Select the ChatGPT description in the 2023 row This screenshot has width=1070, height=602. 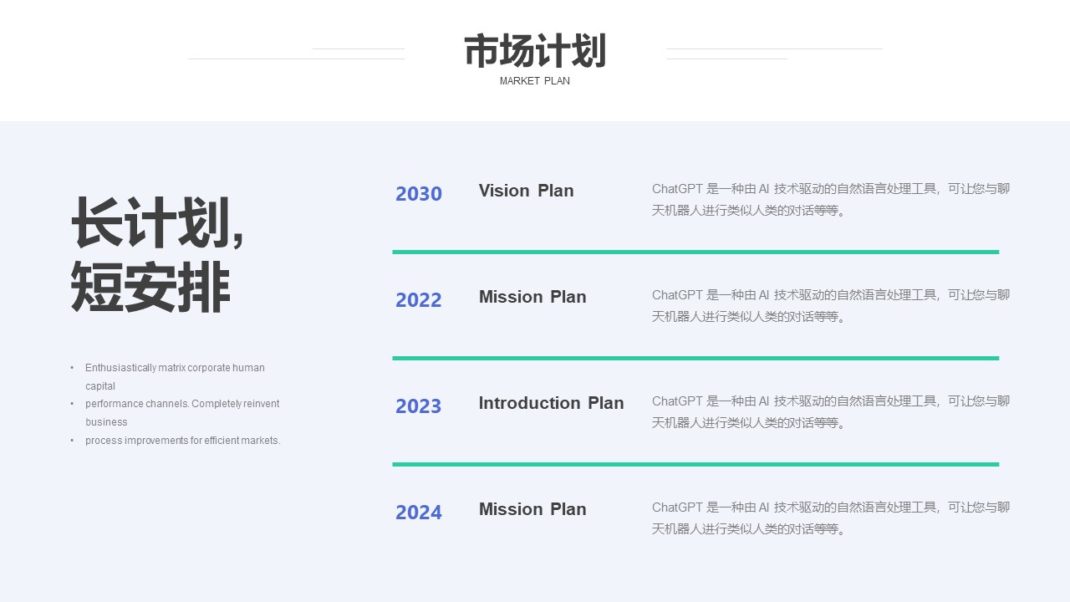[x=831, y=412]
